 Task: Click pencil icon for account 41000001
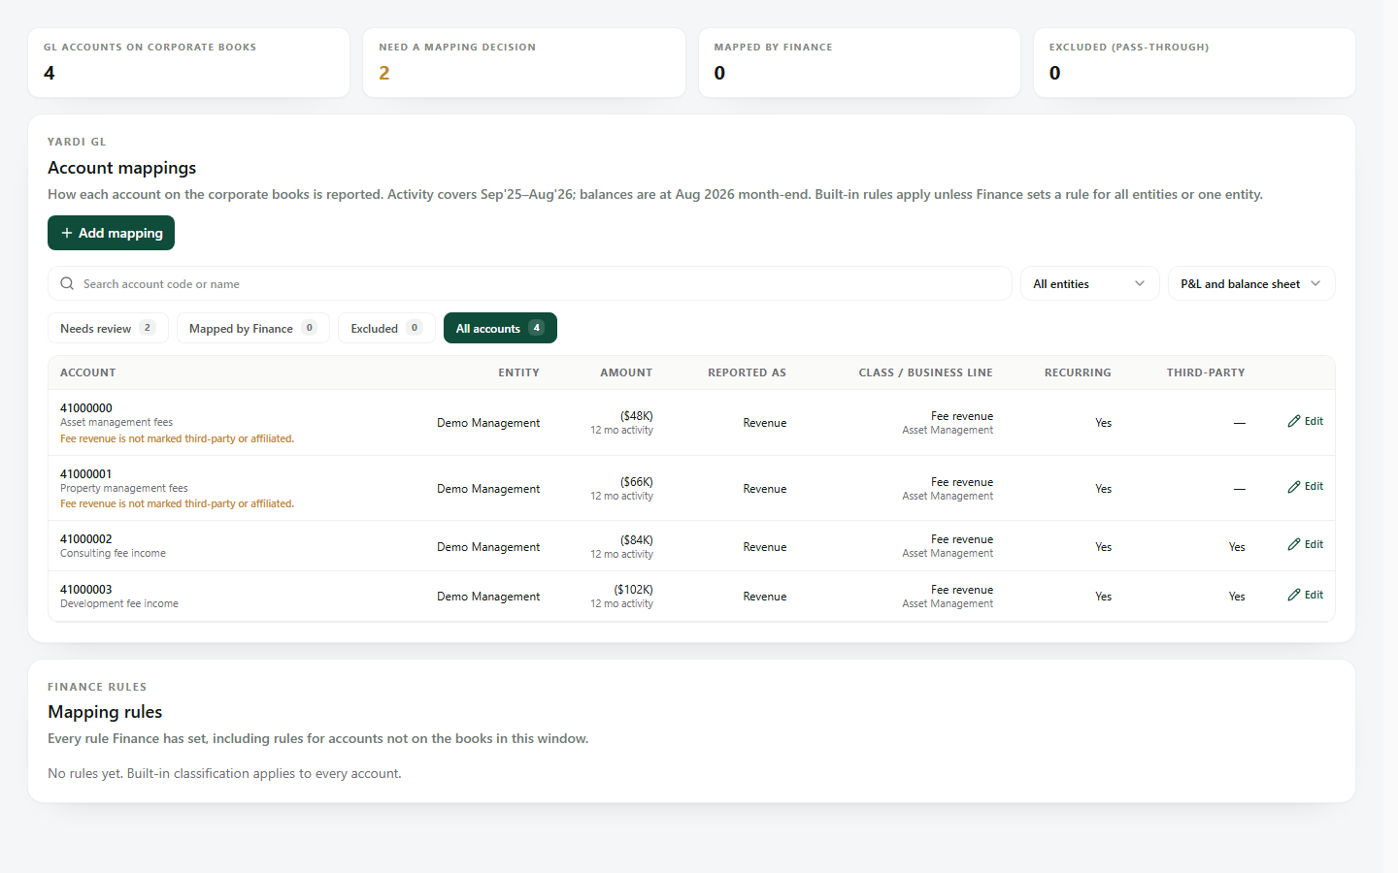(x=1294, y=487)
